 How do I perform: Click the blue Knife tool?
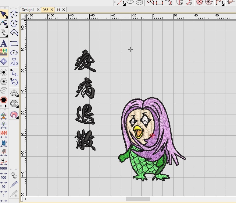pyautogui.click(x=14, y=184)
